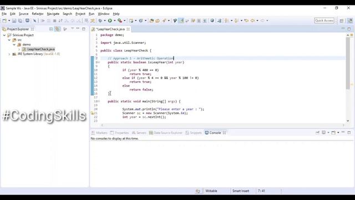Screen dimensions: 355x200
Task: Expand the LeapYearCheck.java tree node
Action: [x=19, y=49]
